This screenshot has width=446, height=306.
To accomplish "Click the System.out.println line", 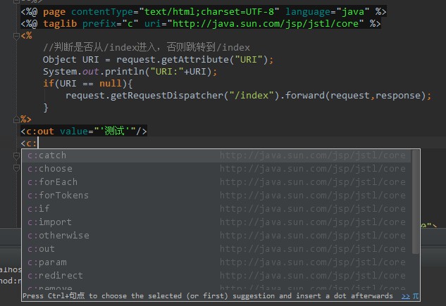I will pos(130,72).
